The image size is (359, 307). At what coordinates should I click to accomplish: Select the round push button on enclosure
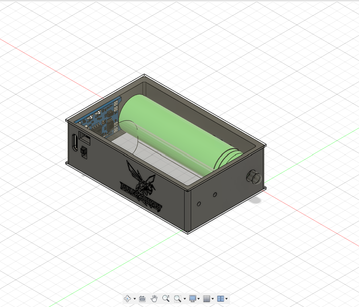click(x=254, y=177)
